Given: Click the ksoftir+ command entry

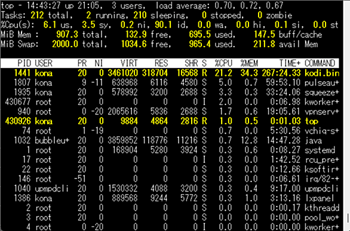Looking at the screenshot, I should (322, 170).
